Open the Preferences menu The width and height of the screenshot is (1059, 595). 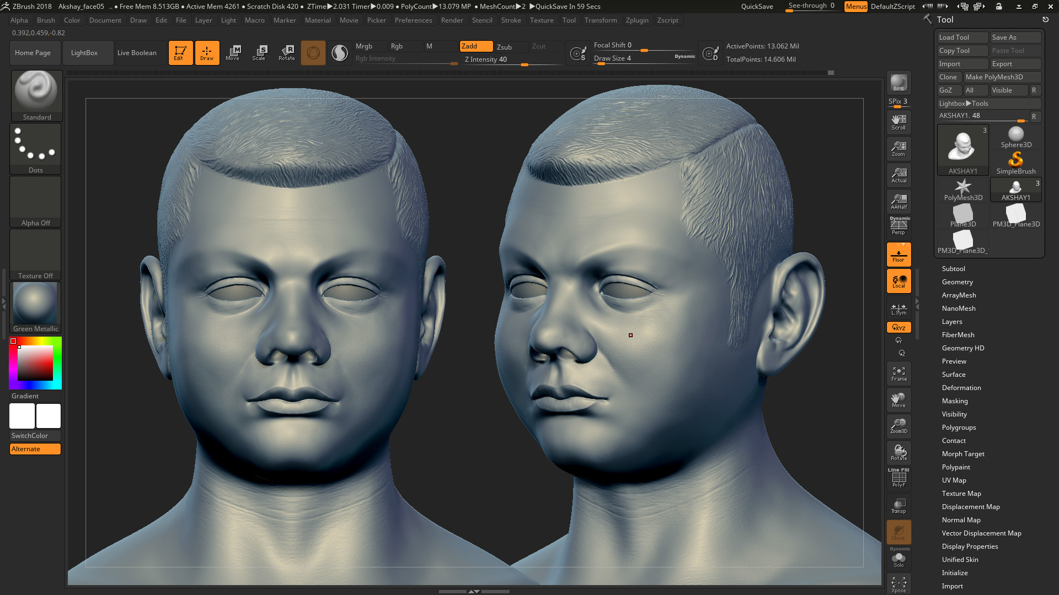tap(414, 20)
